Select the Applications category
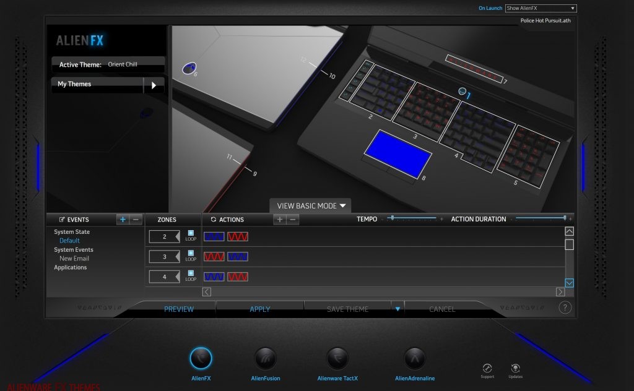Image resolution: width=634 pixels, height=391 pixels. 71,267
